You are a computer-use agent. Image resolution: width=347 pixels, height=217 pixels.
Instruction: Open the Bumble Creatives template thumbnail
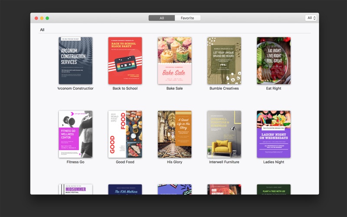coord(224,61)
